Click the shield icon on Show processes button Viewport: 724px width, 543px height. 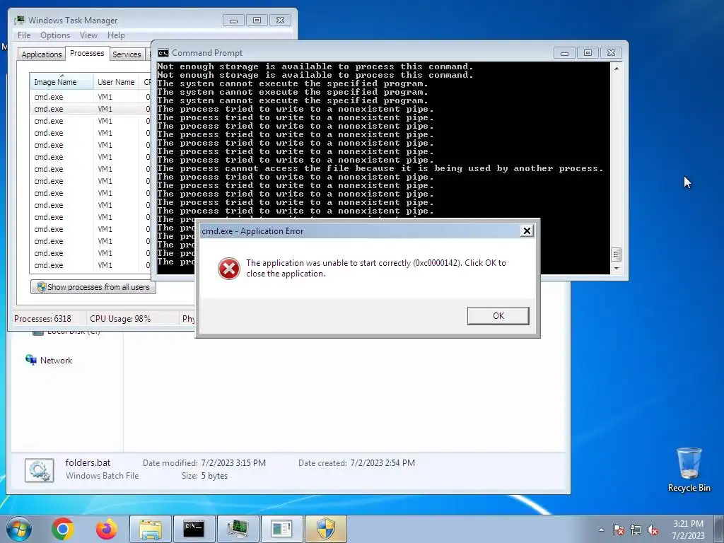click(x=41, y=287)
